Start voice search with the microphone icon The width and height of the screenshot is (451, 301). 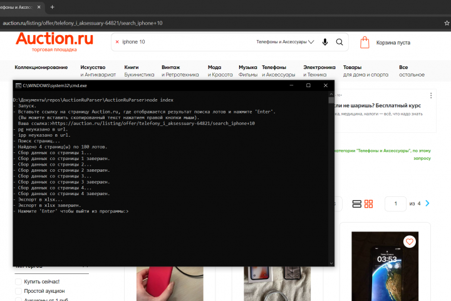[x=325, y=42]
